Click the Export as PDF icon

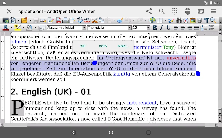[59, 20]
